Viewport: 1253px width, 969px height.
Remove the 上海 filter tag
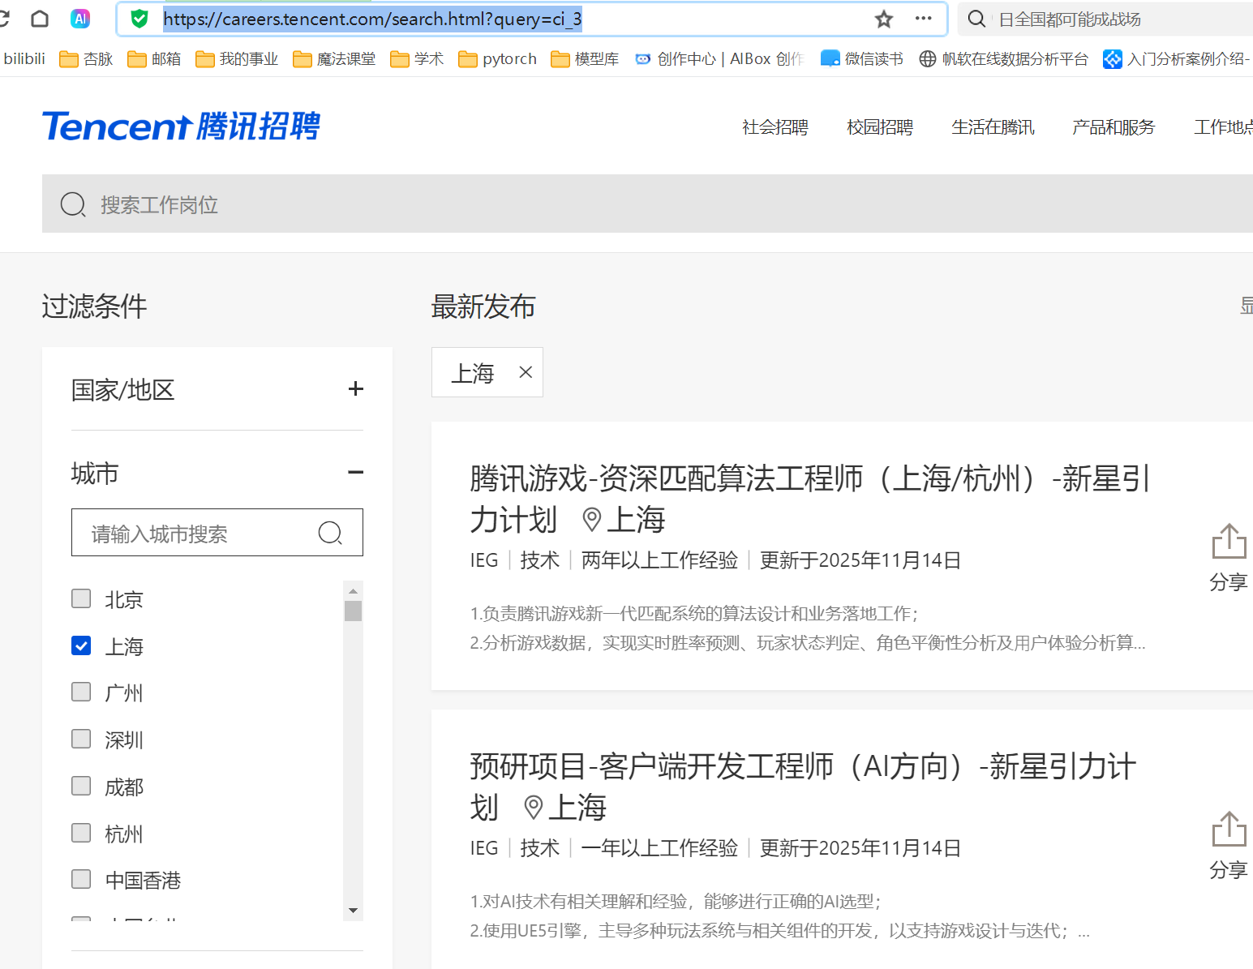point(525,372)
